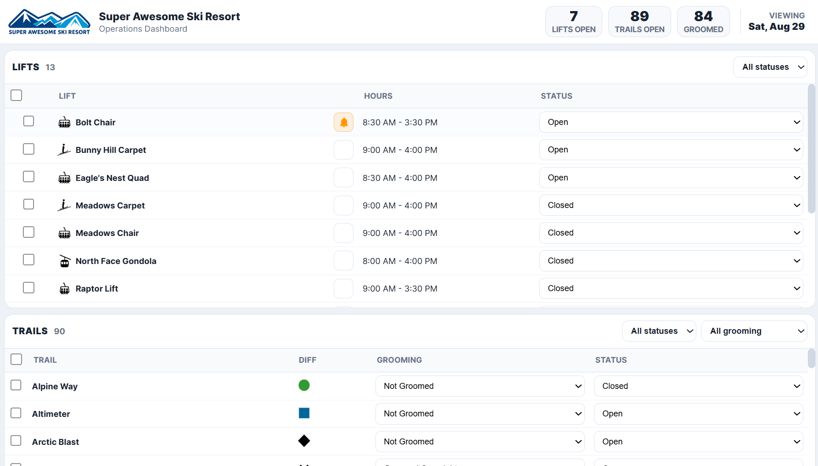The image size is (818, 466).
Task: Click the carpet lift icon beside Bunny Hill Carpet
Action: point(64,150)
